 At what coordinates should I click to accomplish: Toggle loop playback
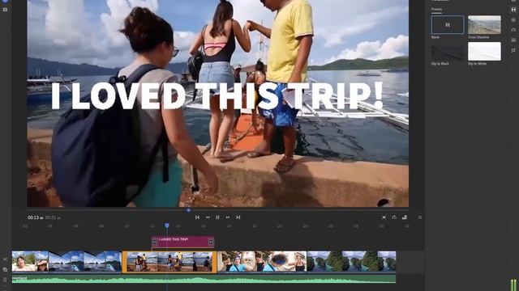coord(394,217)
